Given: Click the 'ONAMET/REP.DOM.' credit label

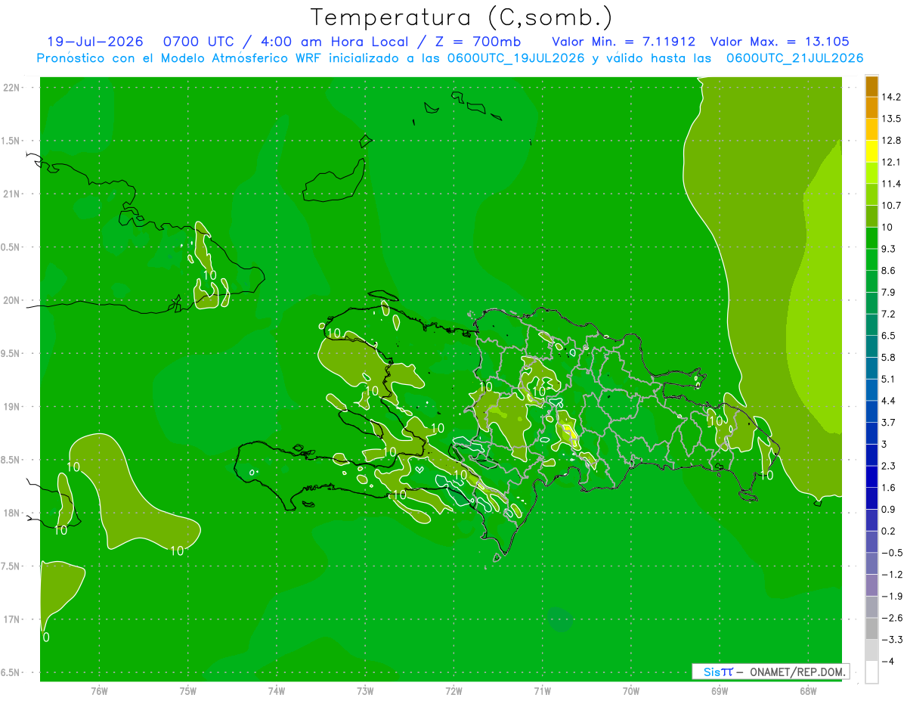Looking at the screenshot, I should point(797,672).
